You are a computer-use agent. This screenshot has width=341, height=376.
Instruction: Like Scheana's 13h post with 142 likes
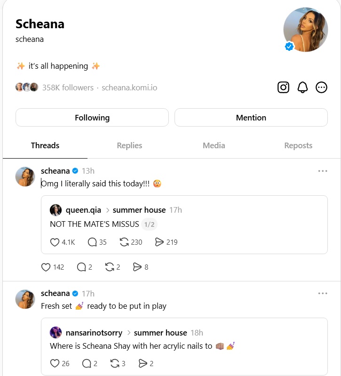click(x=46, y=267)
